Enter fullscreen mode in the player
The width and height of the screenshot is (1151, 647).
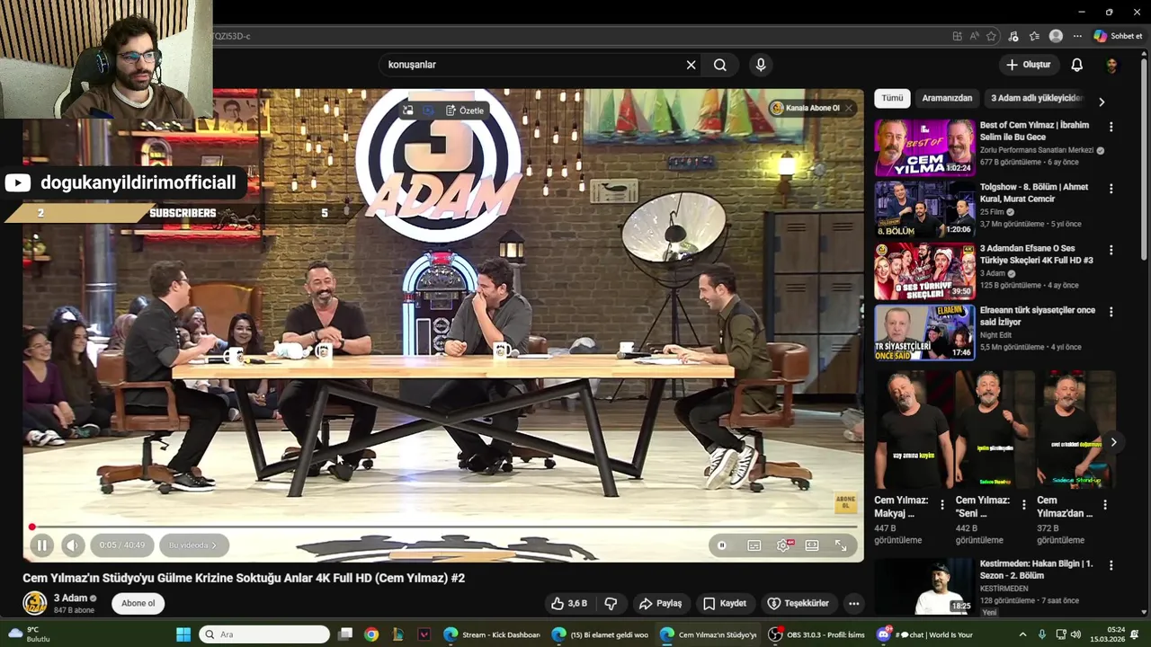click(x=841, y=545)
